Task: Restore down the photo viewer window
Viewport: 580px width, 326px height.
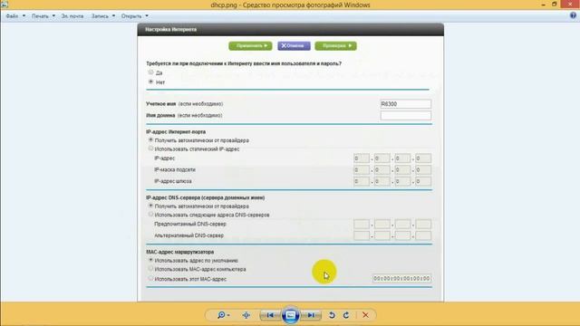Action: tap(554, 5)
